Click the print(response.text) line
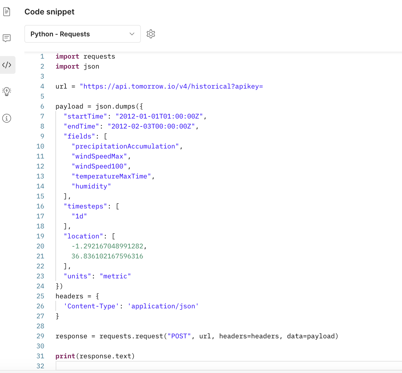This screenshot has height=373, width=402. 95,356
